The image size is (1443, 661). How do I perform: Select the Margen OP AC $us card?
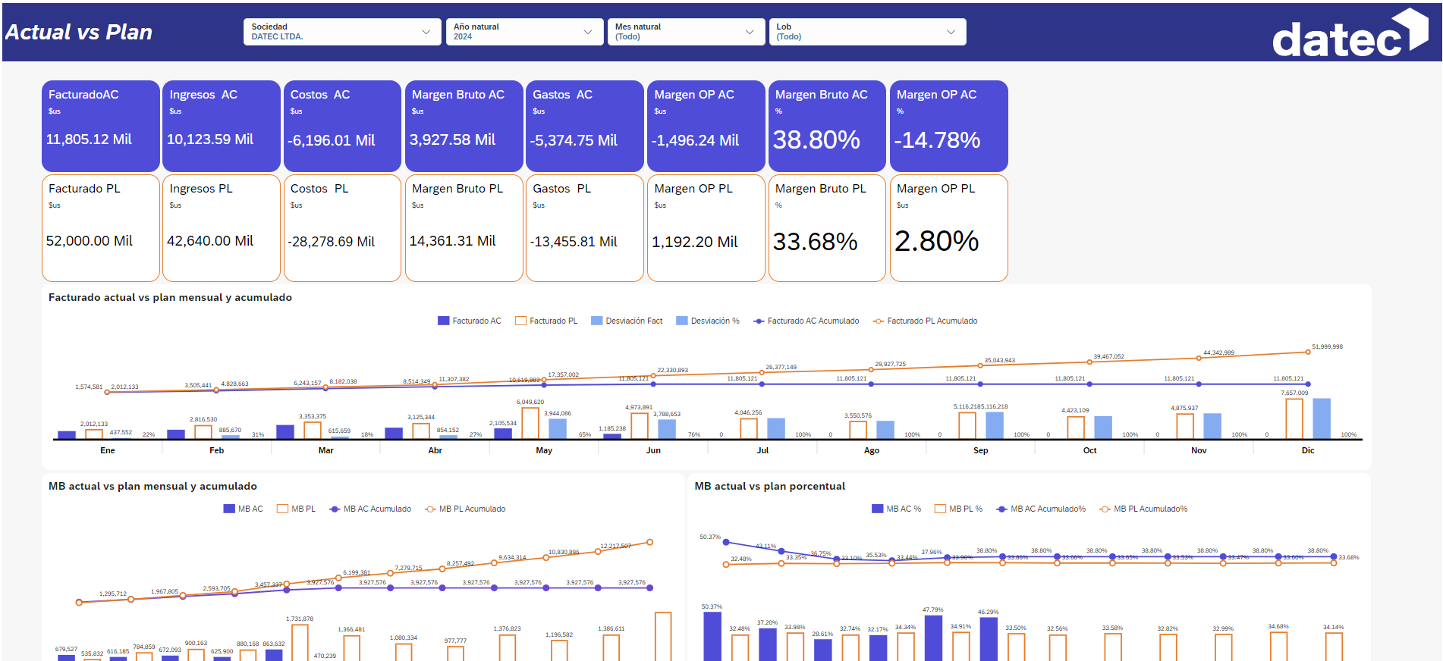coord(706,126)
